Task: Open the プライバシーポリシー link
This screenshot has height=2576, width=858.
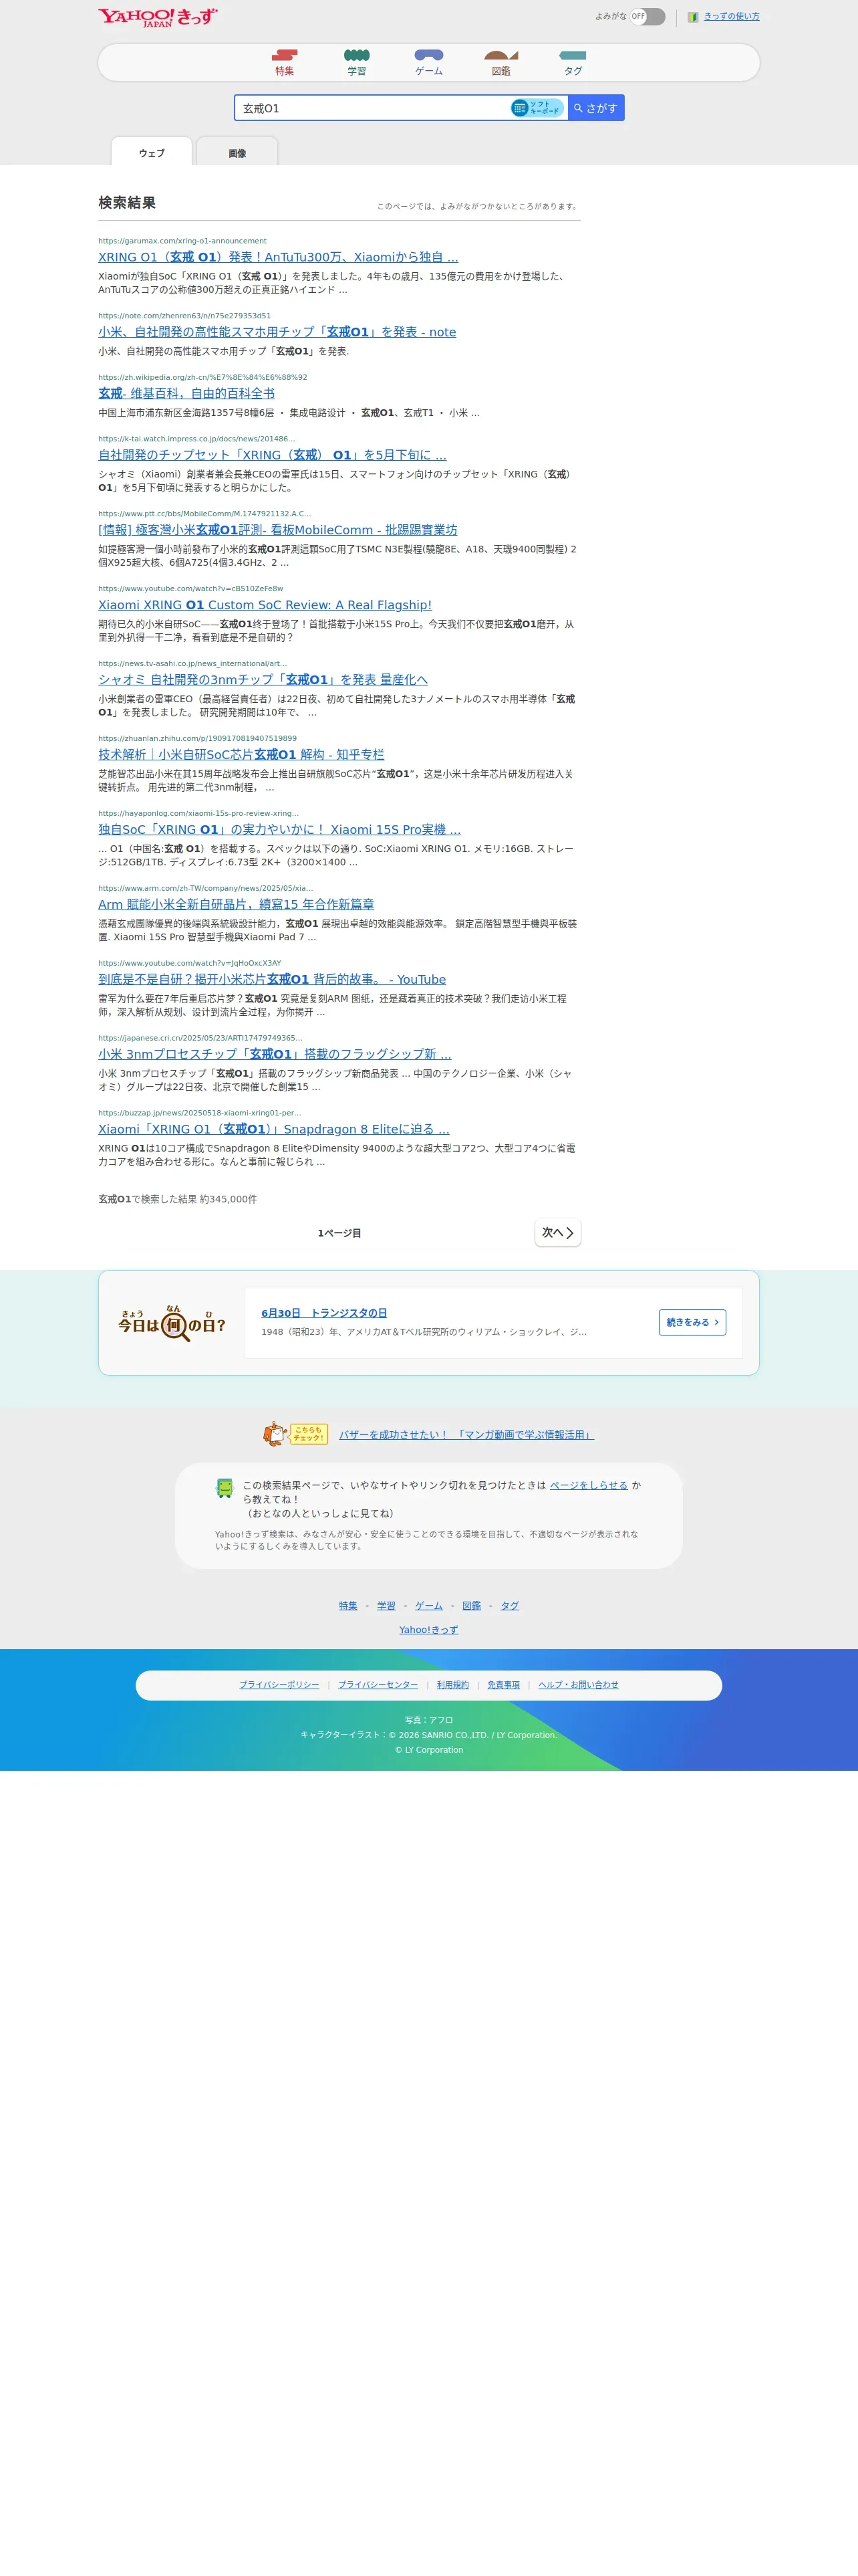Action: coord(279,1685)
